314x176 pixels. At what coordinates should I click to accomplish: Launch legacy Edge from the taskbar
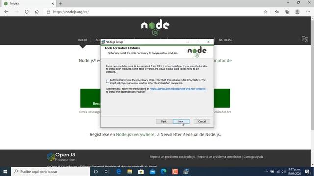119,172
